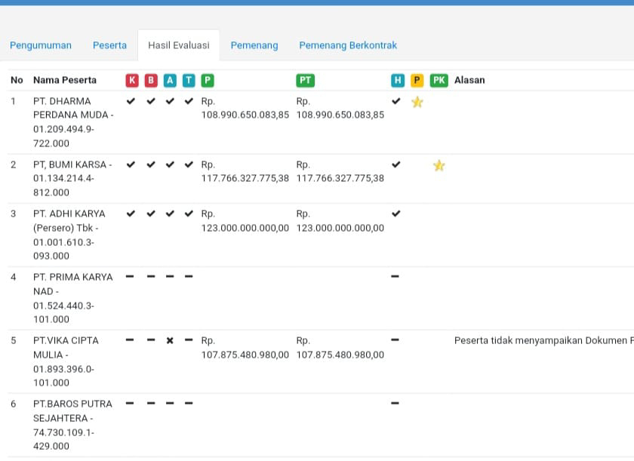Click the A checkmark for PT. ADHI KARYA
The height and width of the screenshot is (461, 634).
coord(170,214)
